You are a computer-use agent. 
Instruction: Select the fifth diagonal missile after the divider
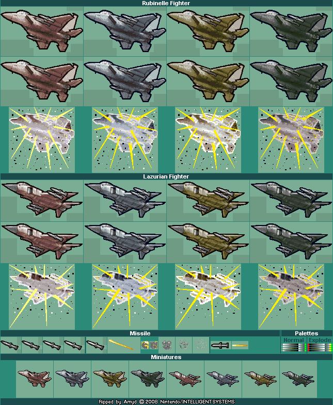[95, 345]
